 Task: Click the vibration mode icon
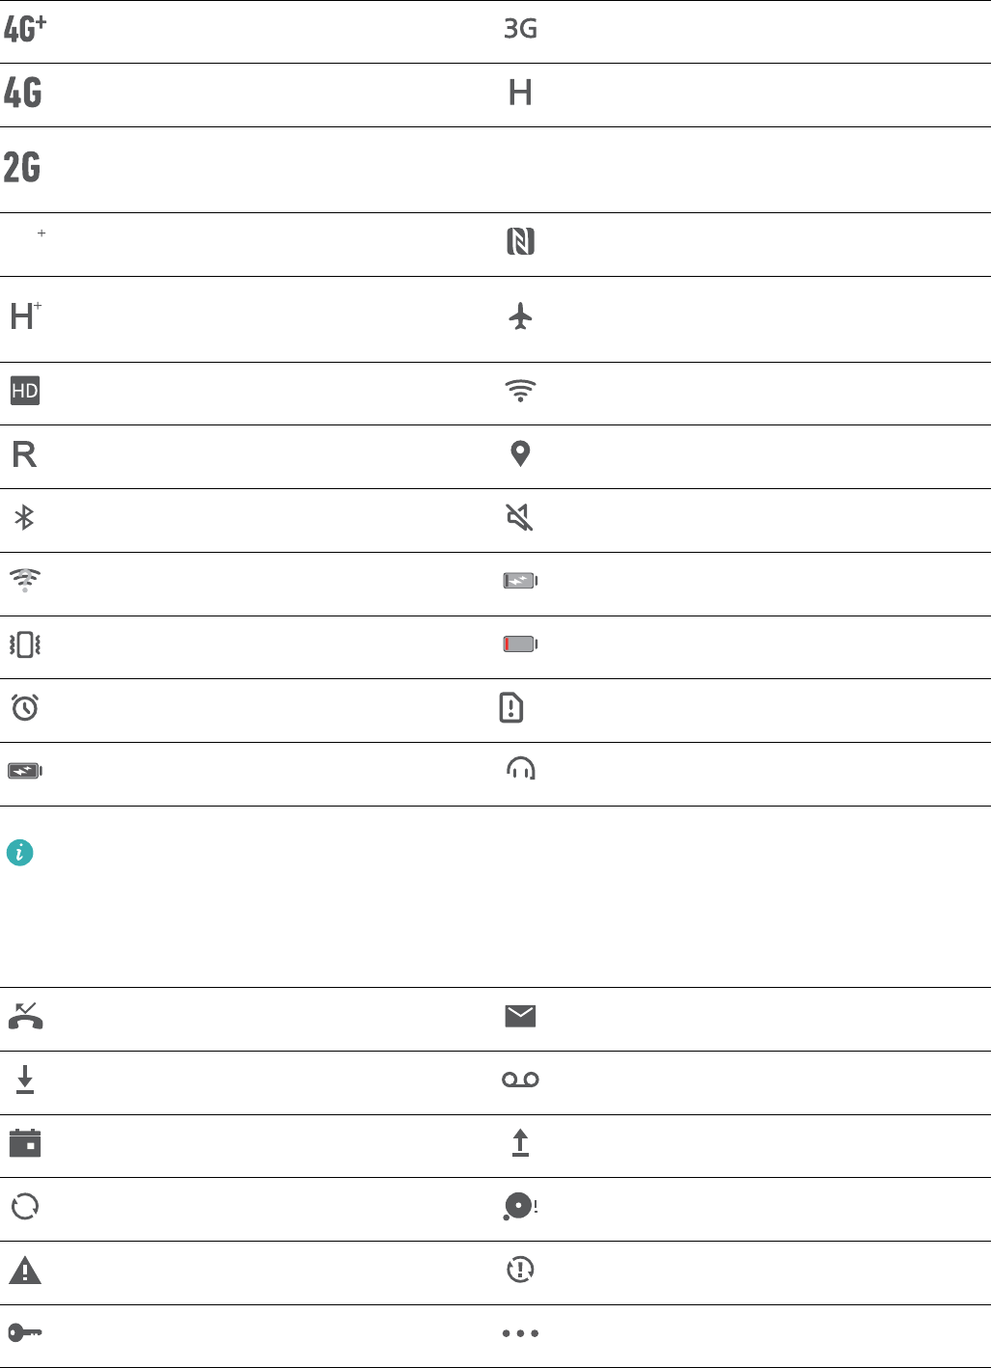pos(25,644)
